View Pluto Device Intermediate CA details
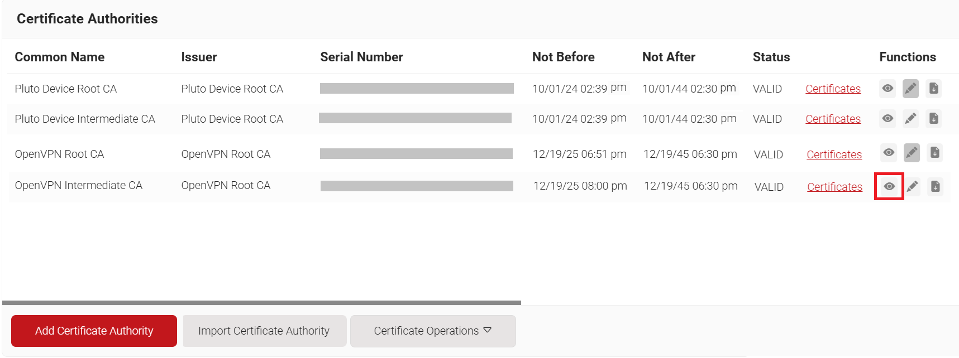This screenshot has width=959, height=358. tap(888, 119)
